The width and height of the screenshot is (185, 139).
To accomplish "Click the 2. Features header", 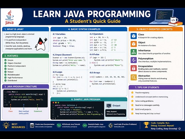I will coord(25,56).
